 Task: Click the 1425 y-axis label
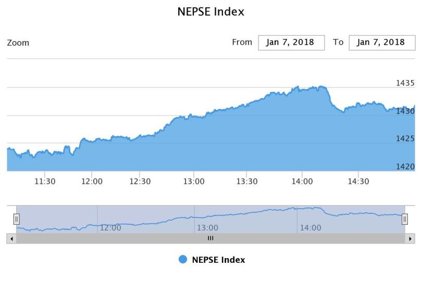pos(405,138)
